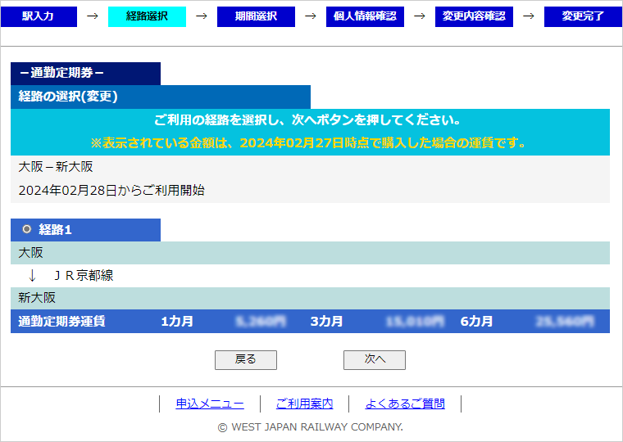Click the 1カ月 fare label
The width and height of the screenshot is (623, 442).
[x=177, y=322]
